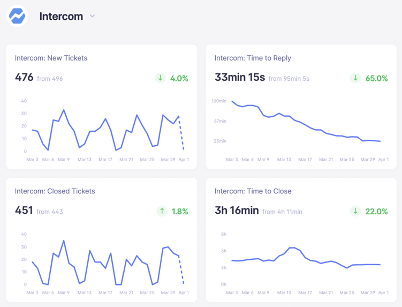Click the 451 Closed Tickets value
This screenshot has height=307, width=402.
pyautogui.click(x=24, y=211)
